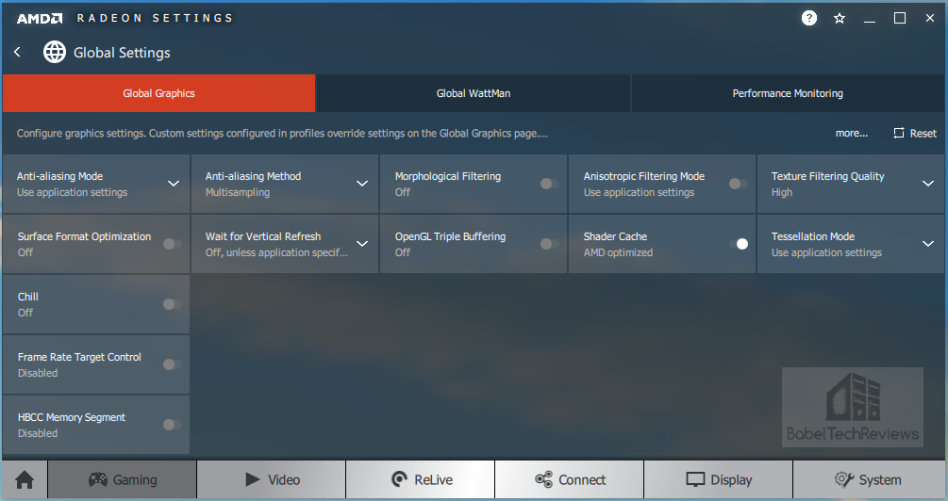Open the ReLive section label
Screen dimensions: 948x501
pos(434,480)
